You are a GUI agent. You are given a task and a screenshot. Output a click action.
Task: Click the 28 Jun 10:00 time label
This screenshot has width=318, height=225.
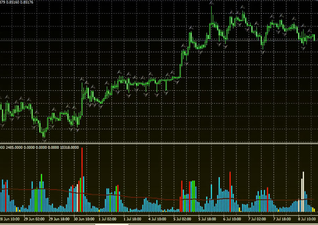pyautogui.click(x=10, y=219)
